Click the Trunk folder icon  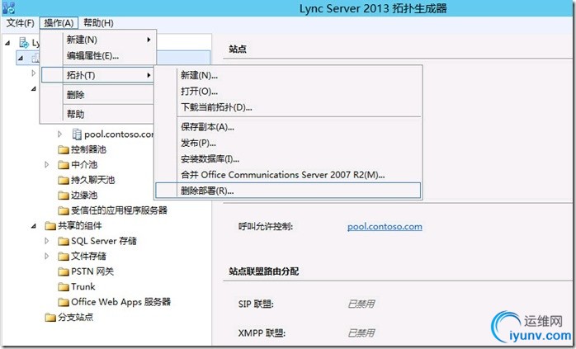pos(64,287)
